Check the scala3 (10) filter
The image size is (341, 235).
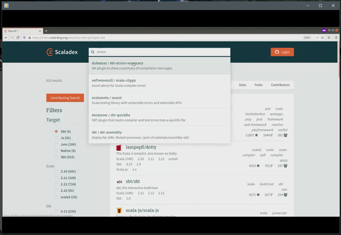(x=56, y=197)
